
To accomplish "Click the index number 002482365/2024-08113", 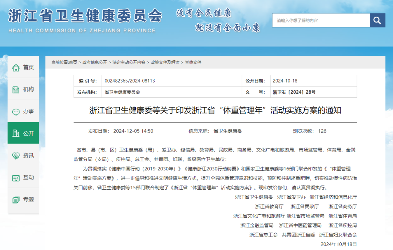I will pos(130,81).
